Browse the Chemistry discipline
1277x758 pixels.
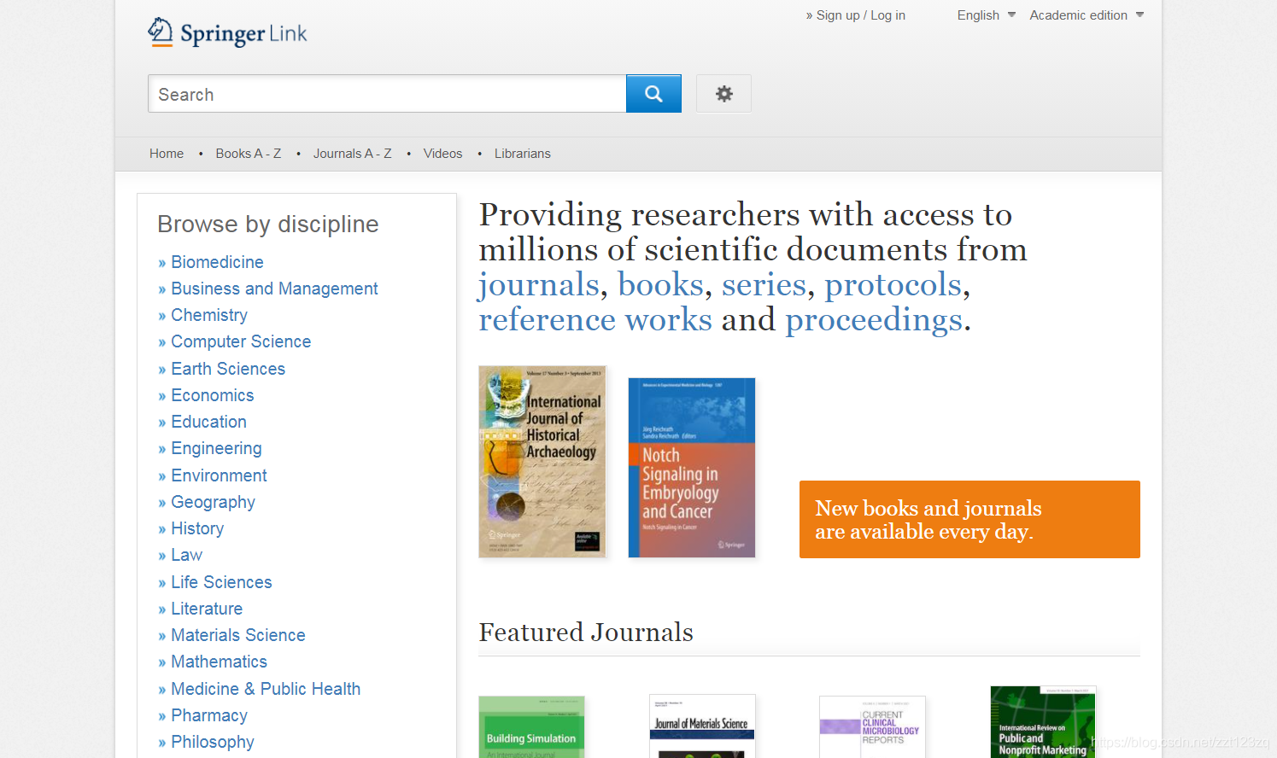pyautogui.click(x=209, y=315)
